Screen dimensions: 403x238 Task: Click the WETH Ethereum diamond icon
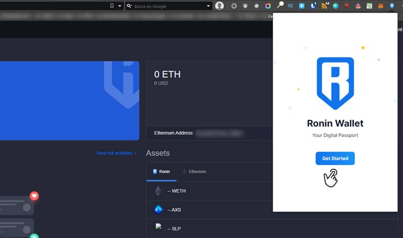tap(158, 191)
